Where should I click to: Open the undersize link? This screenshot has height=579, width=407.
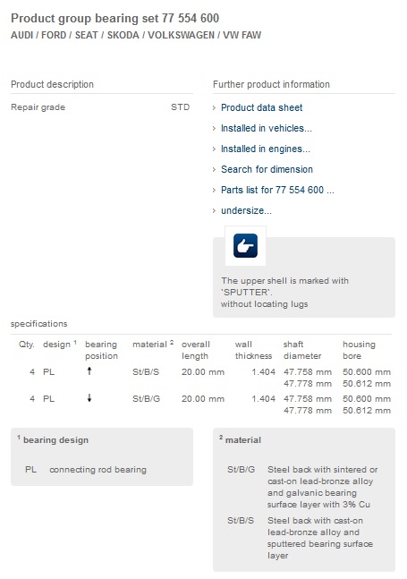[246, 210]
